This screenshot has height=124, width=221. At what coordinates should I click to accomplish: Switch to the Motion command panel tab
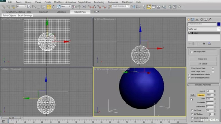tap(202, 20)
